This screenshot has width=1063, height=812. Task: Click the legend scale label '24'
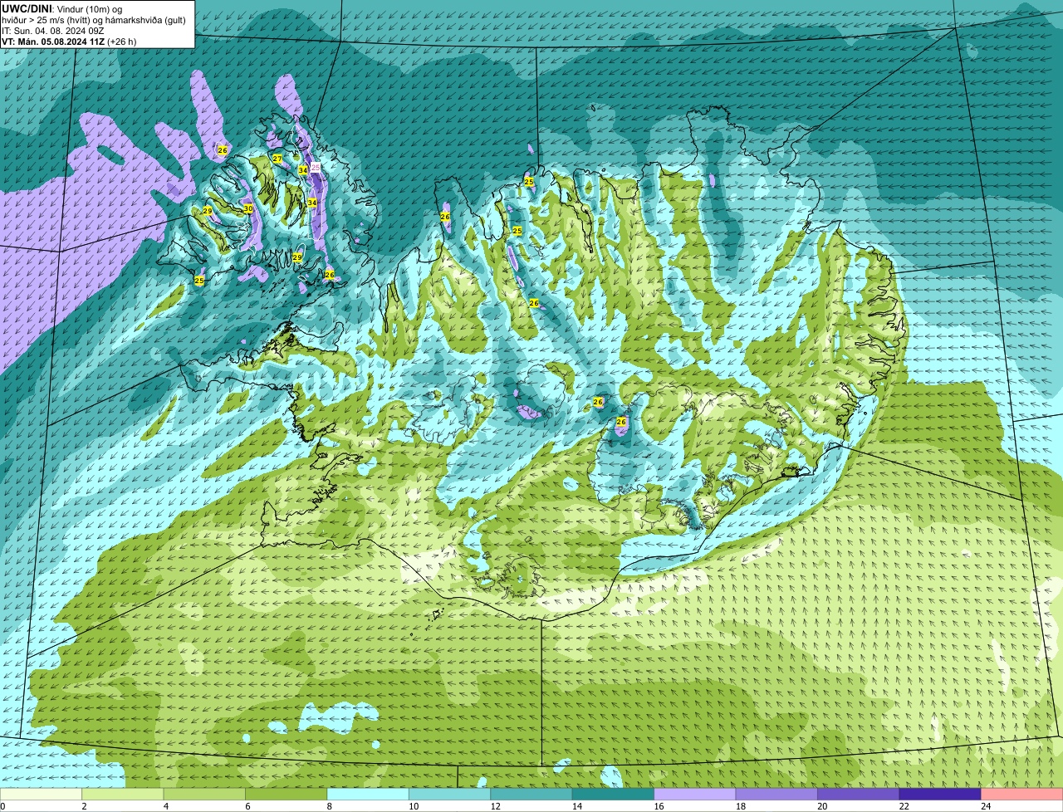(986, 806)
